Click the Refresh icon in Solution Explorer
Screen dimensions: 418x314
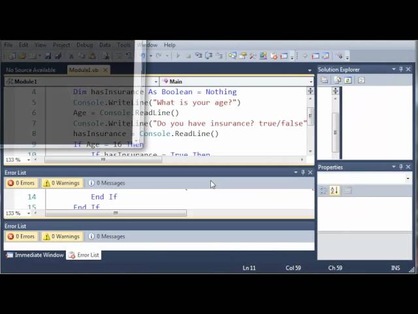(x=348, y=80)
